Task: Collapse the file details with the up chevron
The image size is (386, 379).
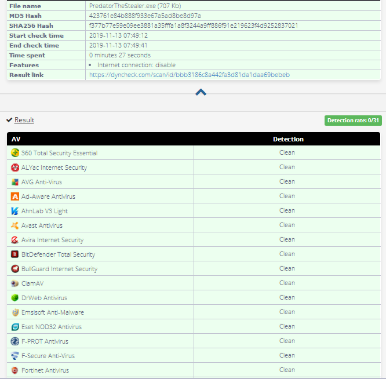Action: [201, 92]
